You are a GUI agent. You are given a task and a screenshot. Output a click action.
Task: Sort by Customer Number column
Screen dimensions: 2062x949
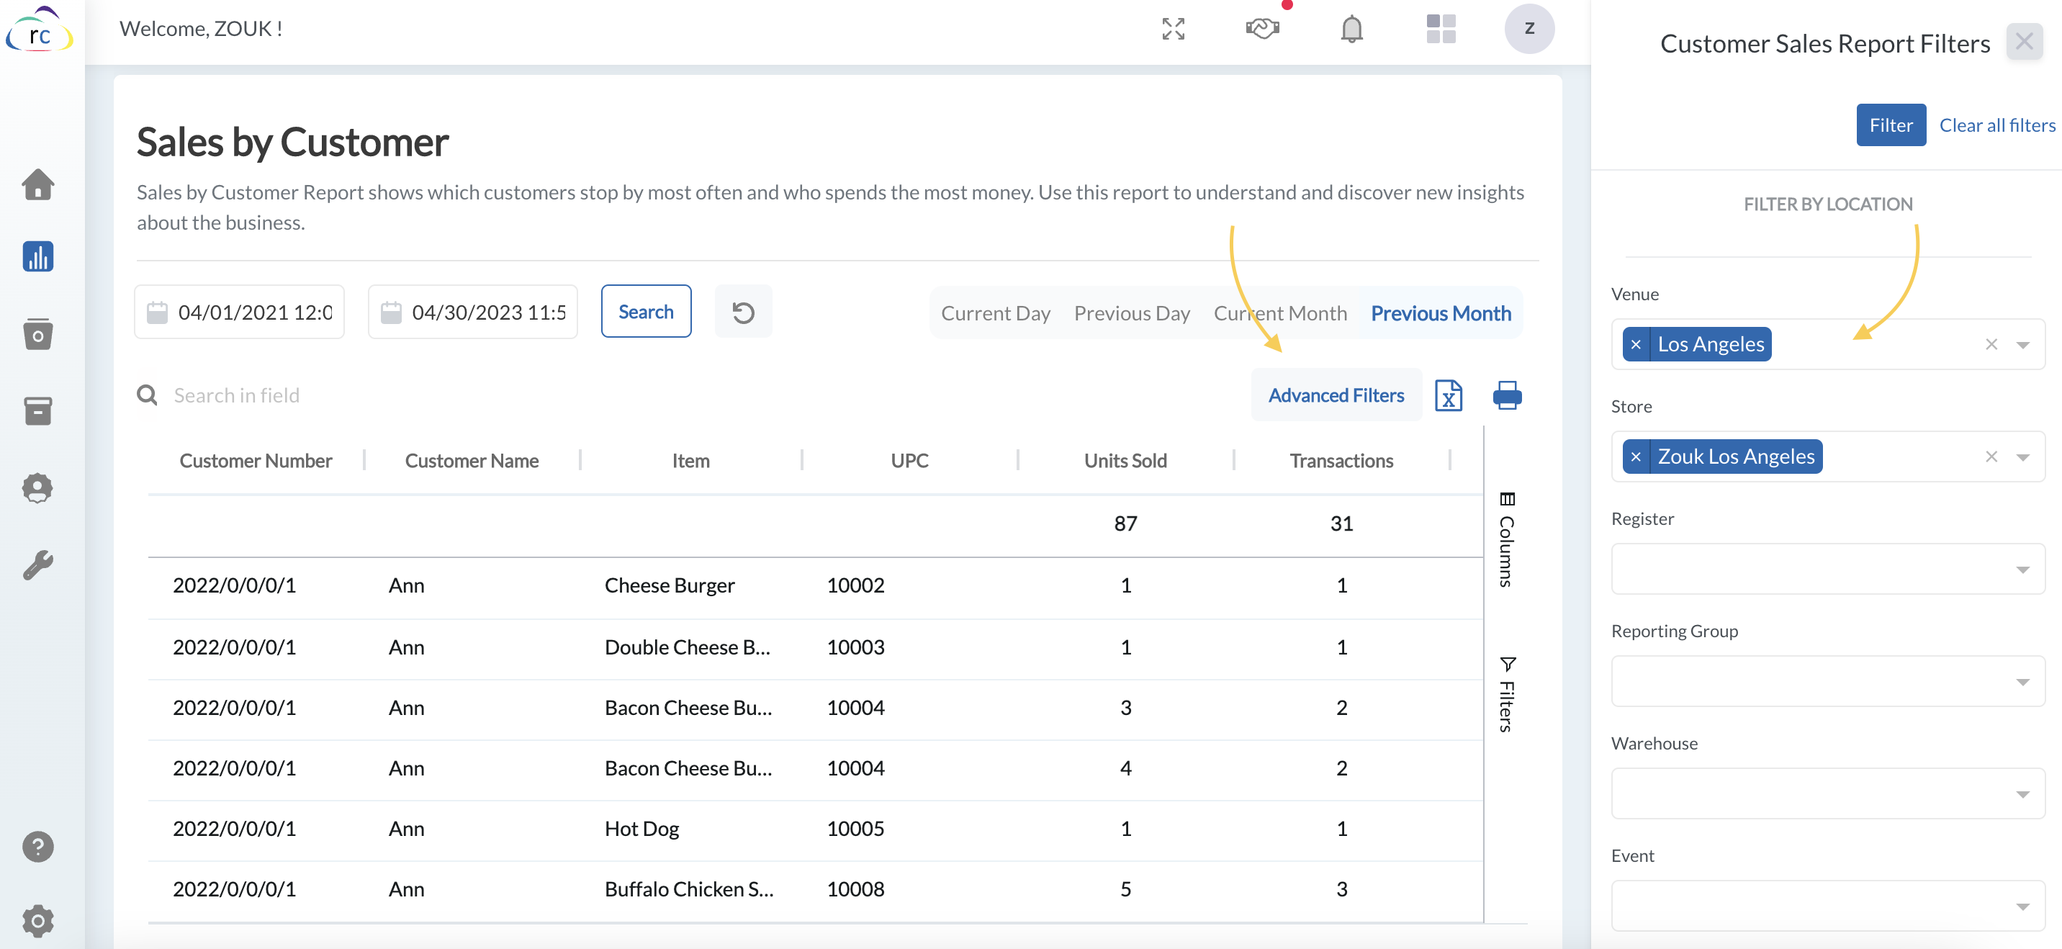tap(256, 461)
